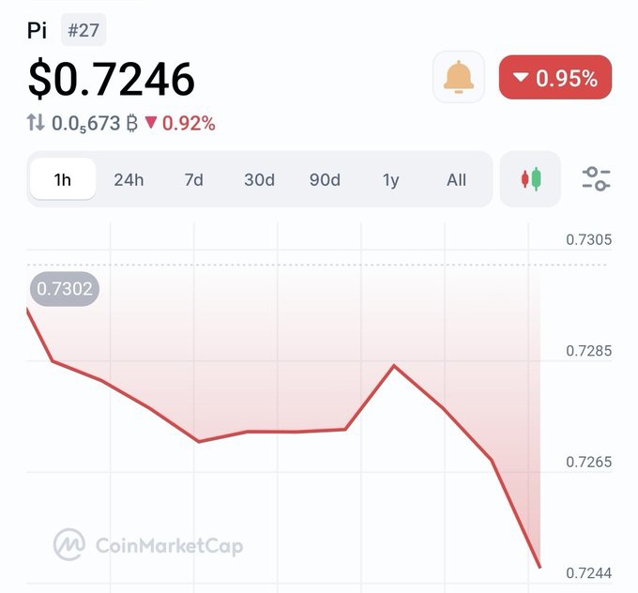The width and height of the screenshot is (638, 593).
Task: Select the All time range tab
Action: 456,179
